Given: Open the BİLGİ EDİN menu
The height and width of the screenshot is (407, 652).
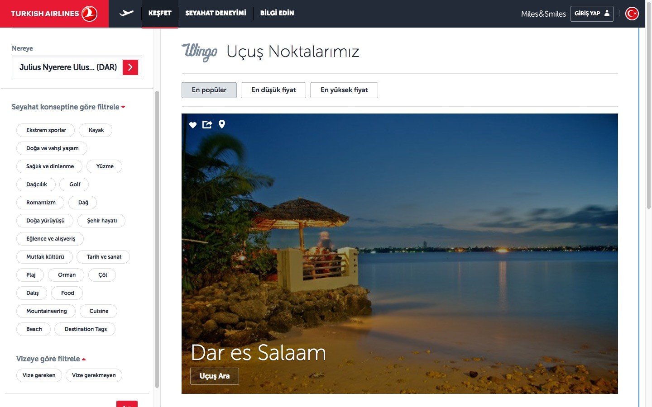Looking at the screenshot, I should pyautogui.click(x=277, y=13).
